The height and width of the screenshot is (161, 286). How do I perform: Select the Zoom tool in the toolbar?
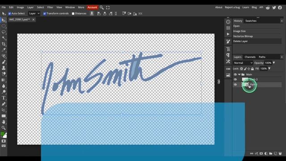[4, 128]
